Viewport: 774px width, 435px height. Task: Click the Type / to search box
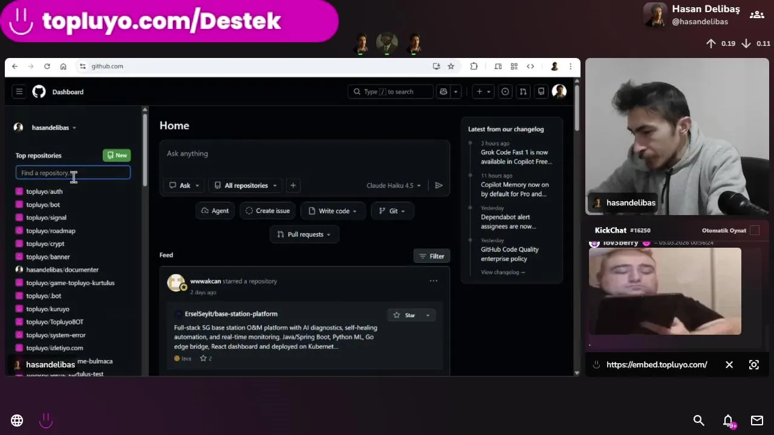[391, 92]
